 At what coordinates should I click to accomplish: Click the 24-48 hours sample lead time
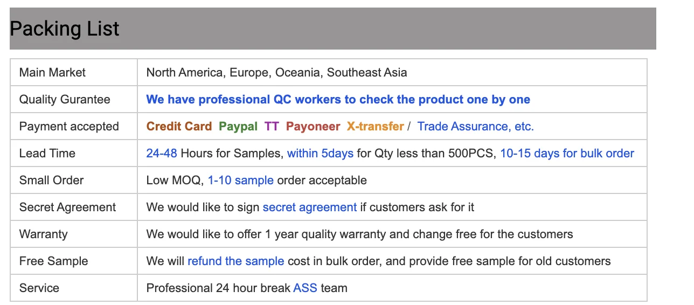(x=162, y=154)
